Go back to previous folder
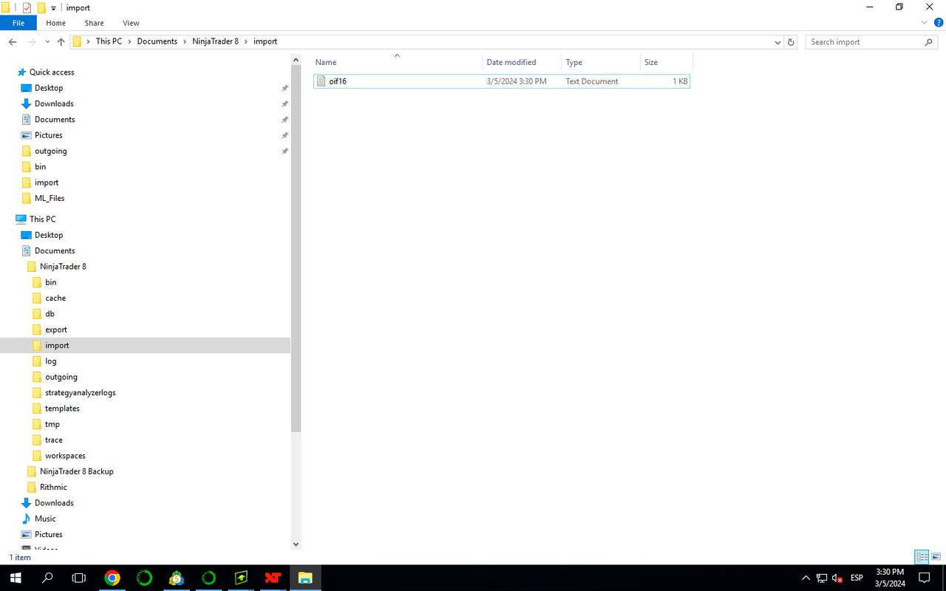The height and width of the screenshot is (591, 946). [x=13, y=42]
